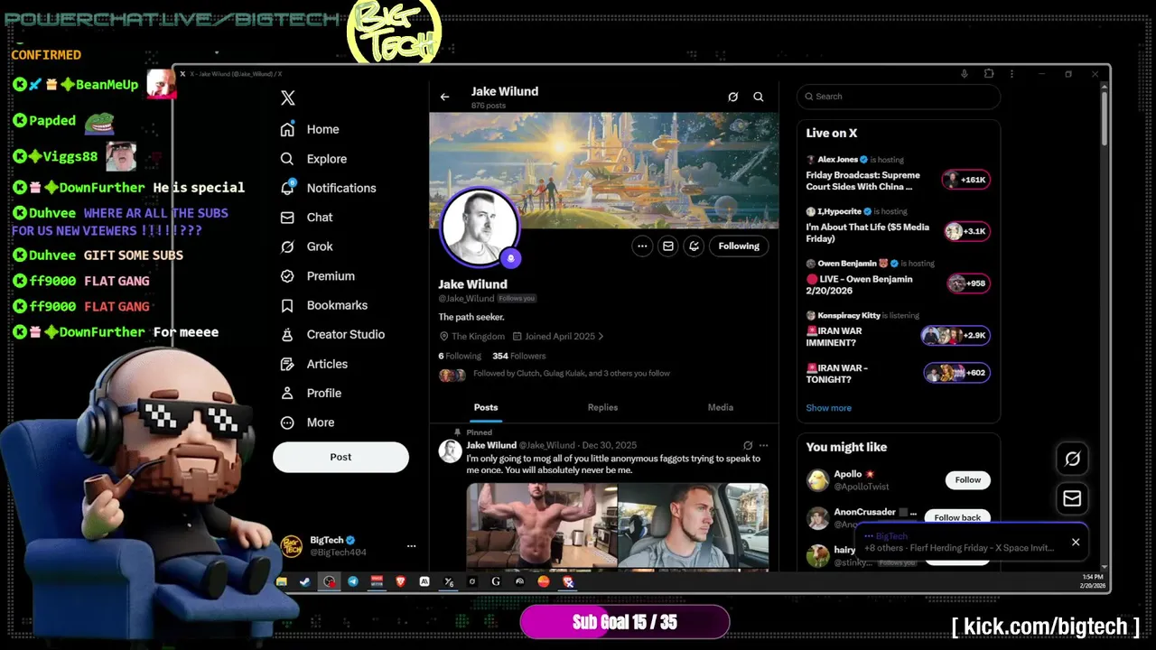Open the car selfie photo in pinned post
Image resolution: width=1156 pixels, height=650 pixels.
click(x=694, y=527)
